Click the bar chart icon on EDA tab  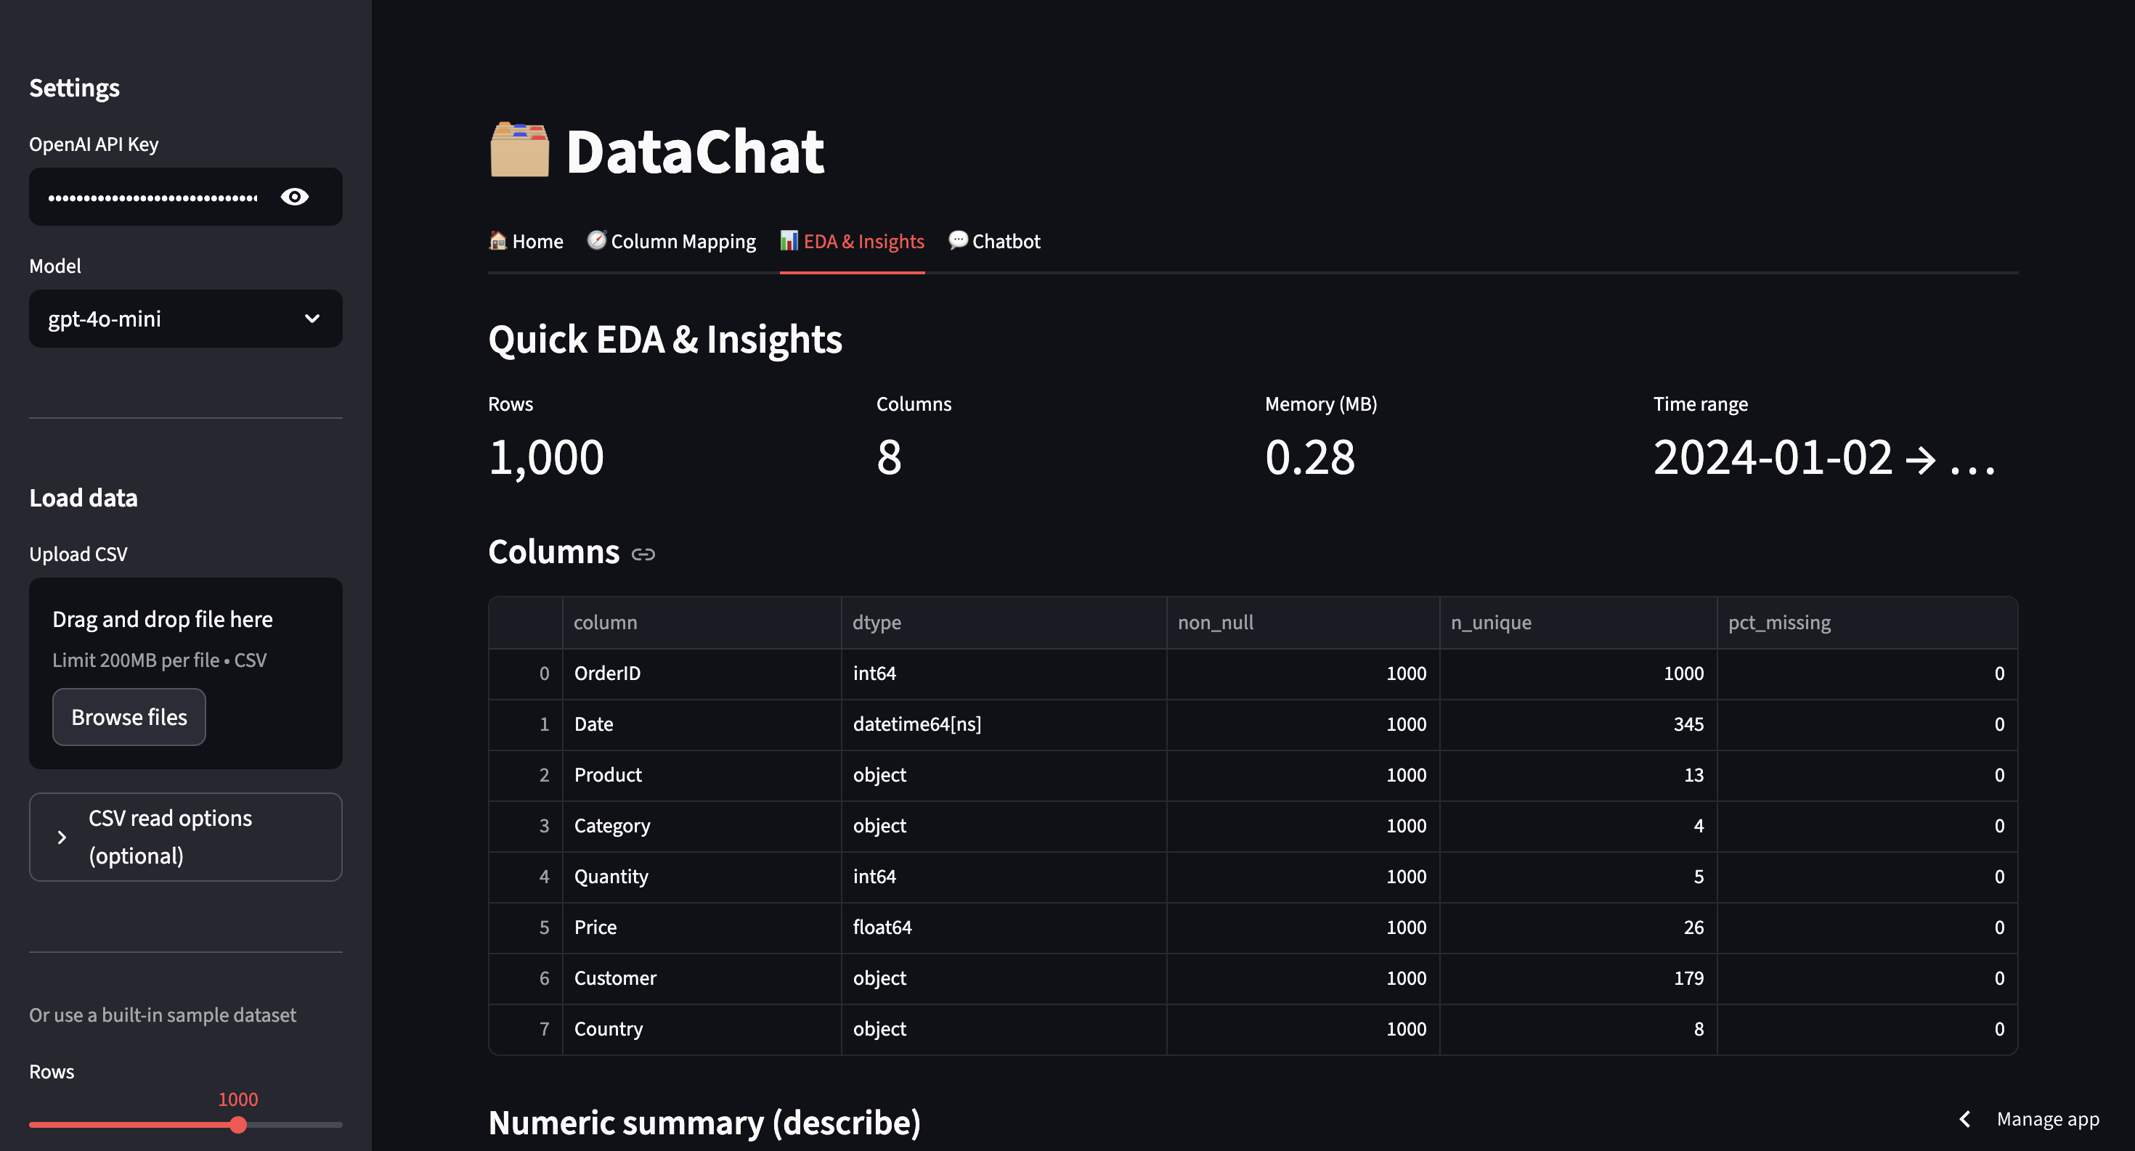pos(788,240)
